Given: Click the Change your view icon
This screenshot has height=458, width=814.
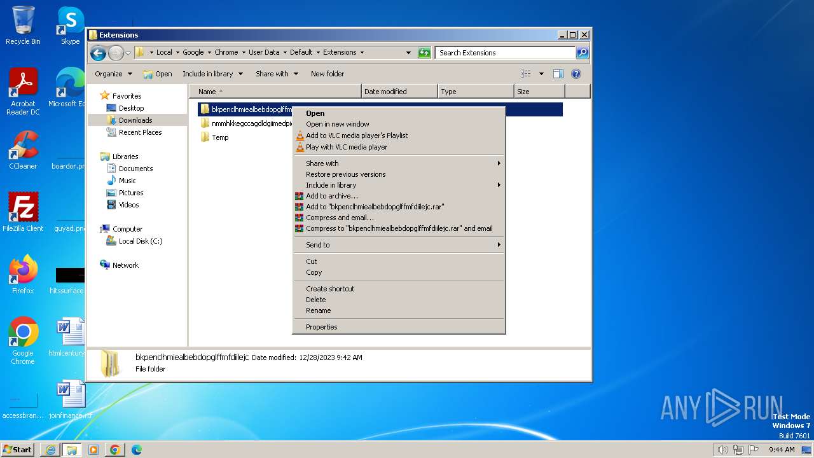Looking at the screenshot, I should click(526, 74).
